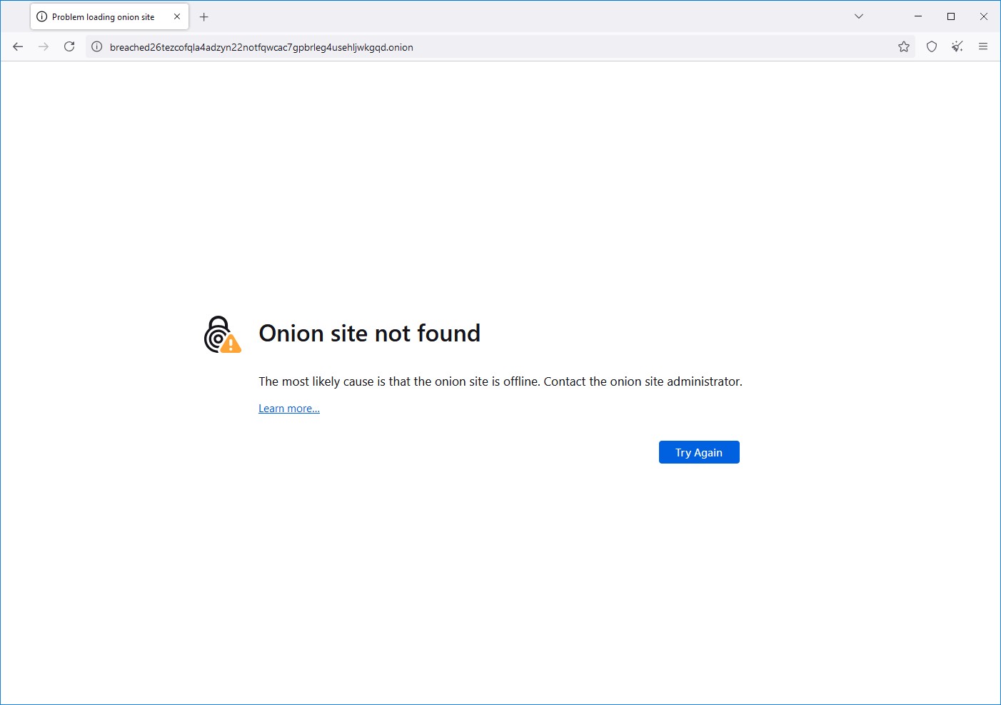Close the 'Problem loading onion site' tab
This screenshot has height=705, width=1001.
coord(177,16)
